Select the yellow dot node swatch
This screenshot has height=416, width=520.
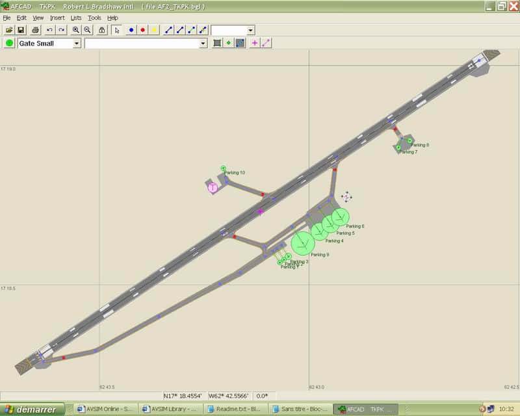(155, 30)
